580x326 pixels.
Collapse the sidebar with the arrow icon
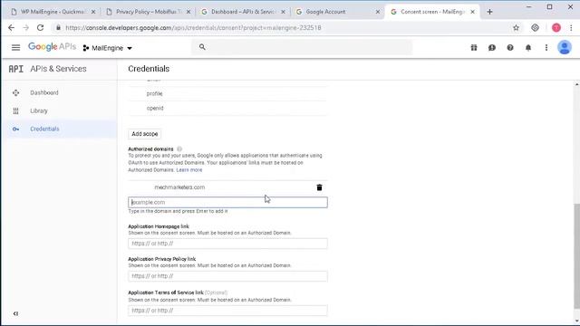pyautogui.click(x=15, y=313)
